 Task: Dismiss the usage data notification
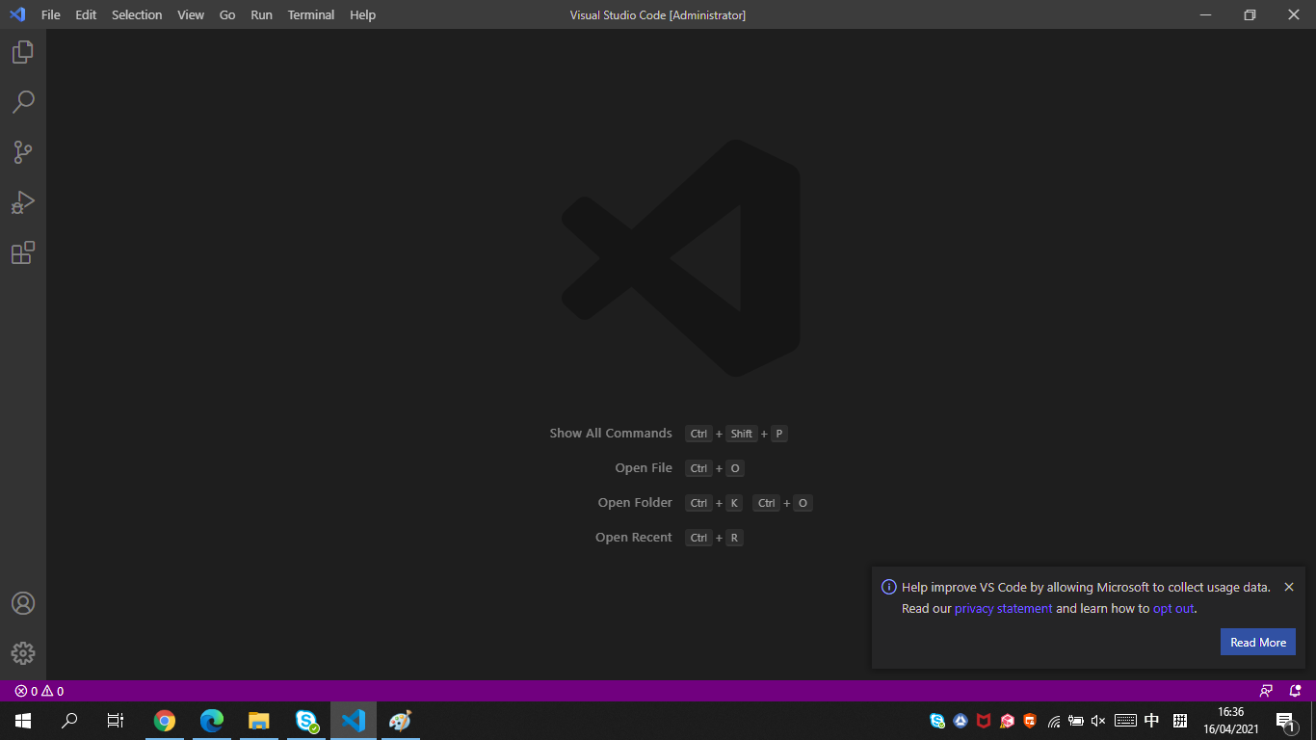pyautogui.click(x=1289, y=586)
